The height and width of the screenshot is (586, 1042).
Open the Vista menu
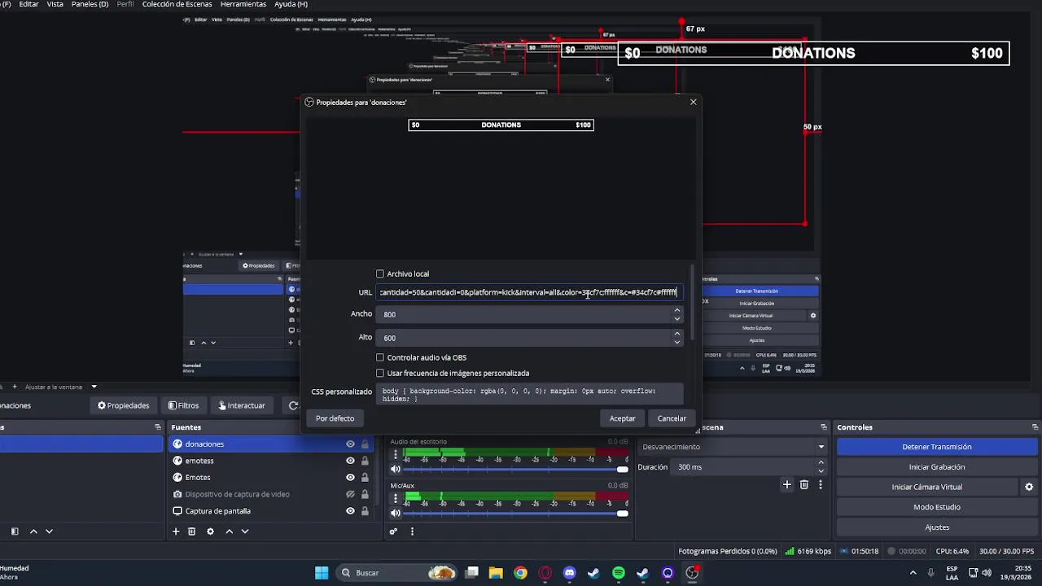(55, 4)
